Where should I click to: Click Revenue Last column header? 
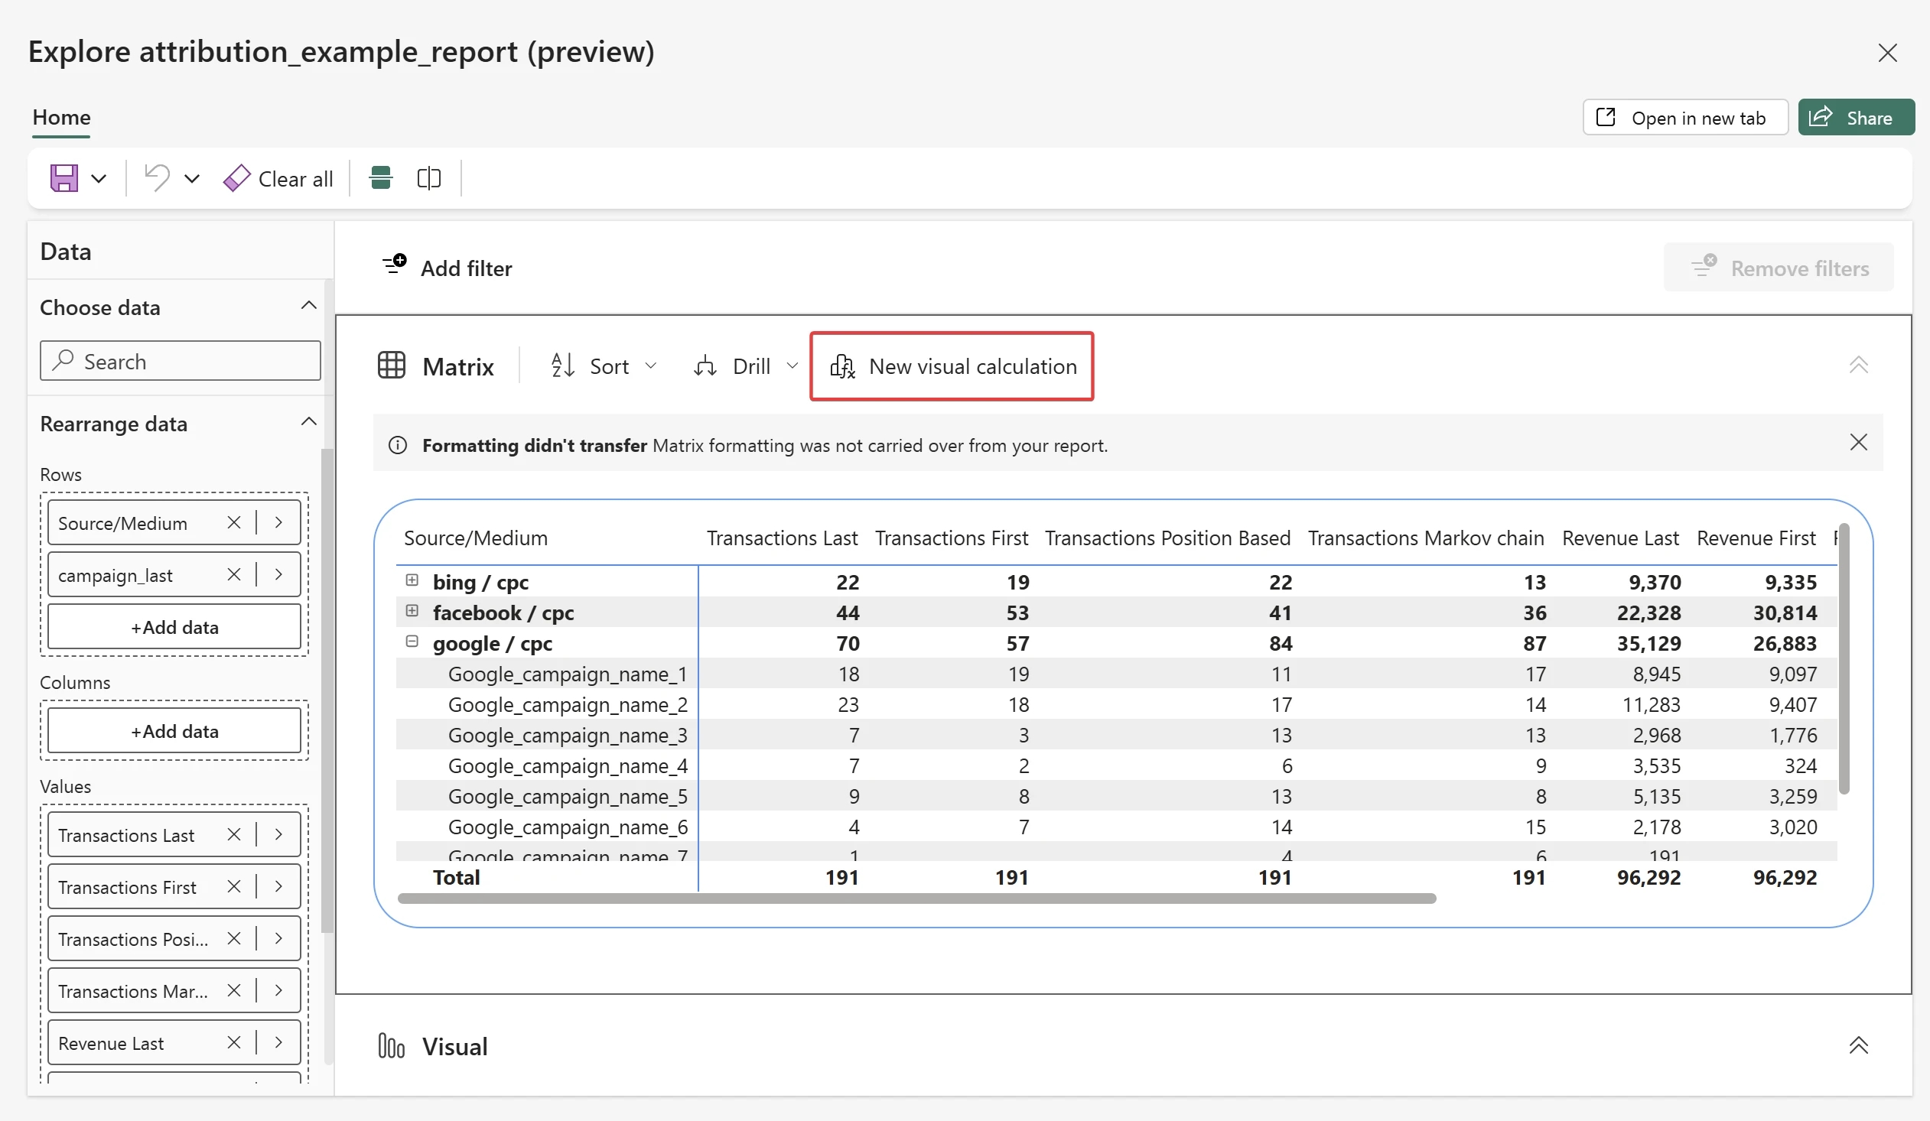pyautogui.click(x=1621, y=538)
